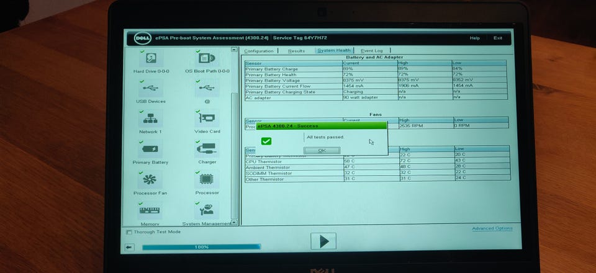Open the Results tab
The width and height of the screenshot is (596, 273).
pyautogui.click(x=297, y=51)
